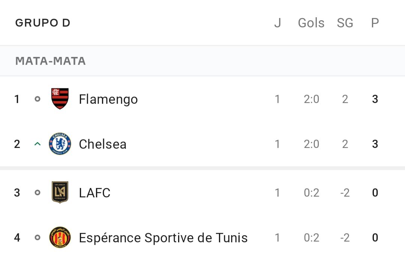Click the Gols column header

pyautogui.click(x=311, y=23)
